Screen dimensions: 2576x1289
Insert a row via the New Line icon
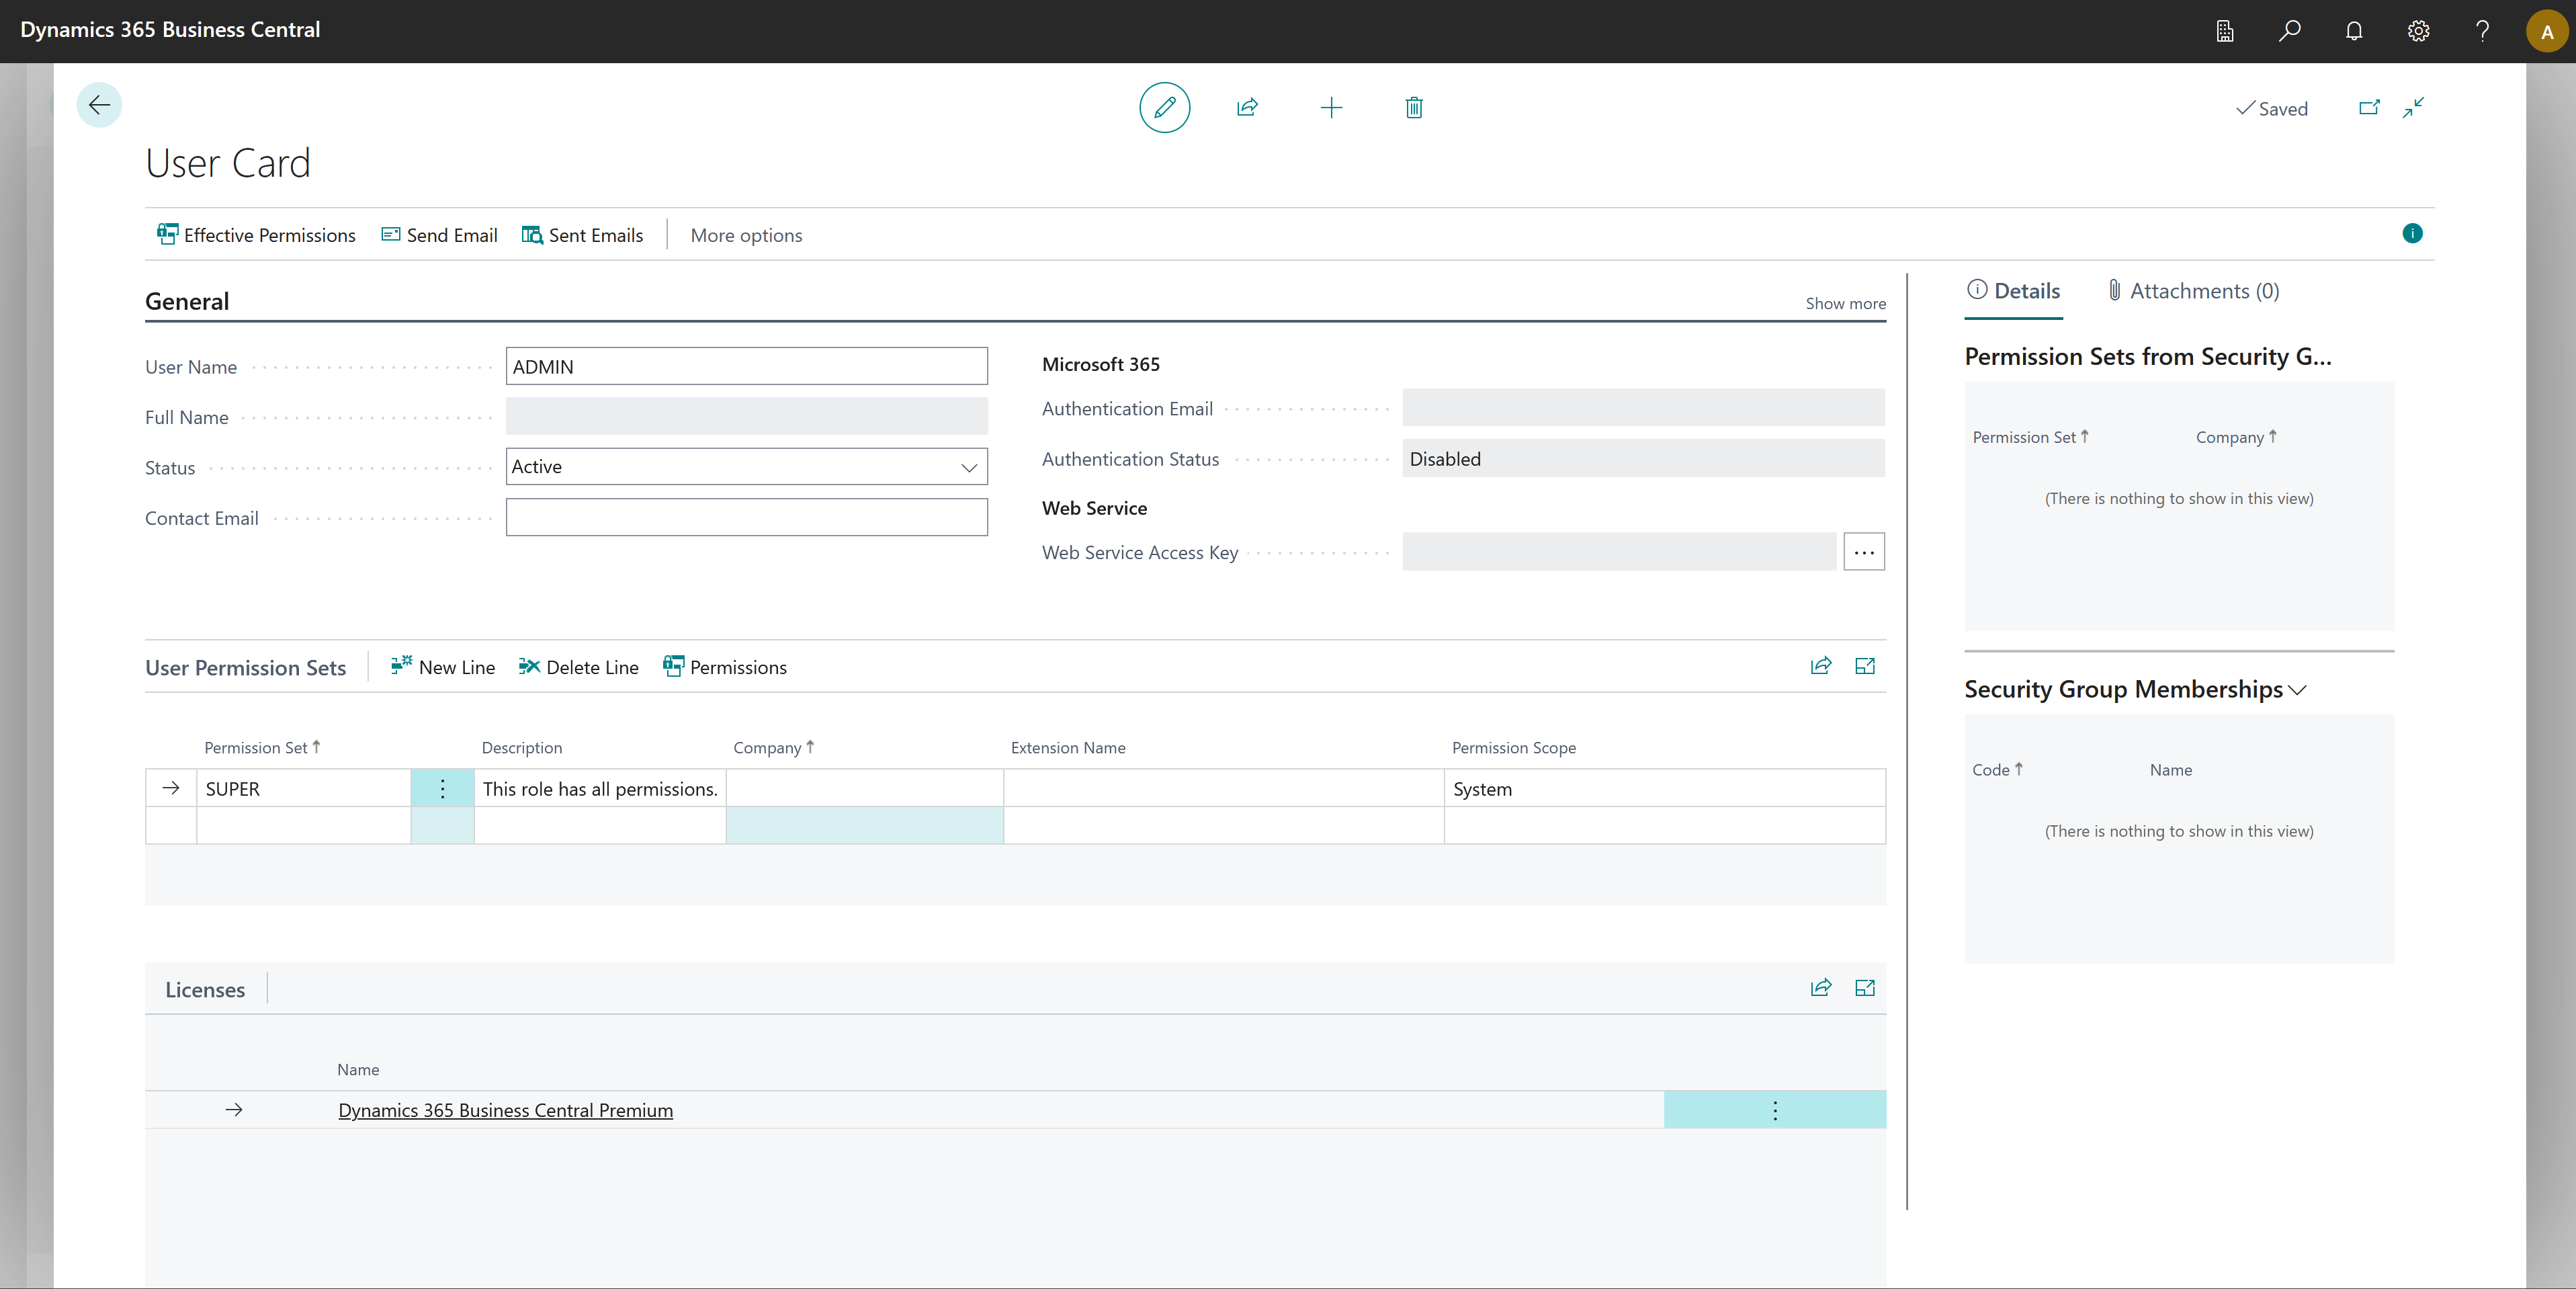point(443,666)
